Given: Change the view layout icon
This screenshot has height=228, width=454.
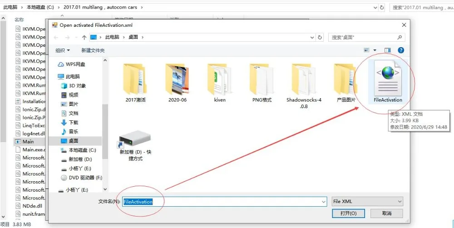Looking at the screenshot, I should click(367, 50).
